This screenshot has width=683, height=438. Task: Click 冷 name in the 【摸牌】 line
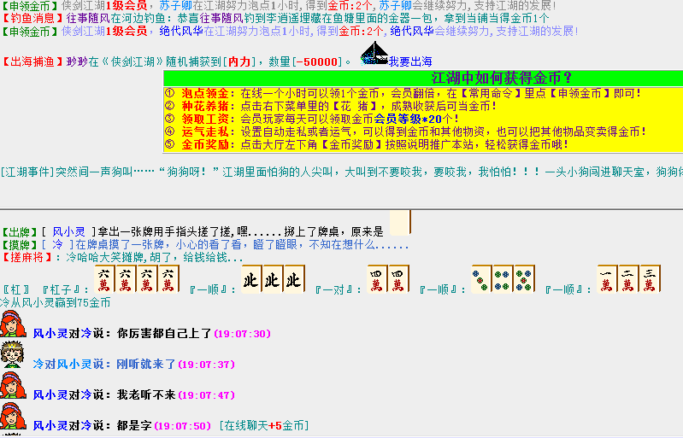pos(57,244)
